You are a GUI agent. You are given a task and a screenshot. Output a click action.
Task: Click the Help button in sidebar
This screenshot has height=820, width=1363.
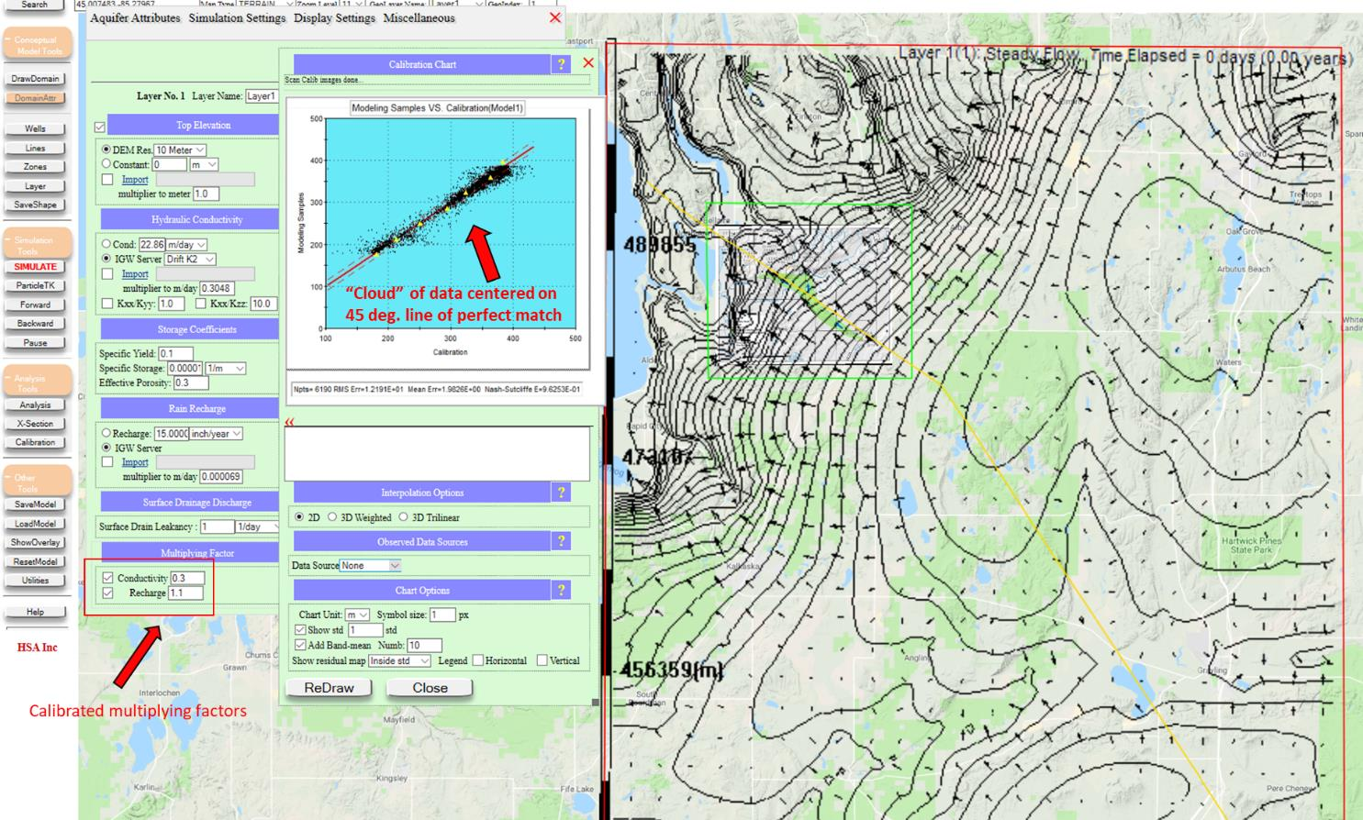tap(35, 612)
